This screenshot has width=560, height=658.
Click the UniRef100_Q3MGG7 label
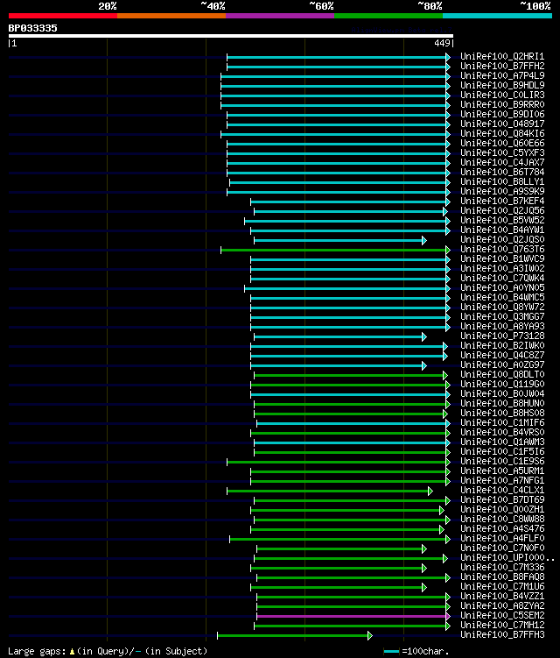(x=502, y=317)
